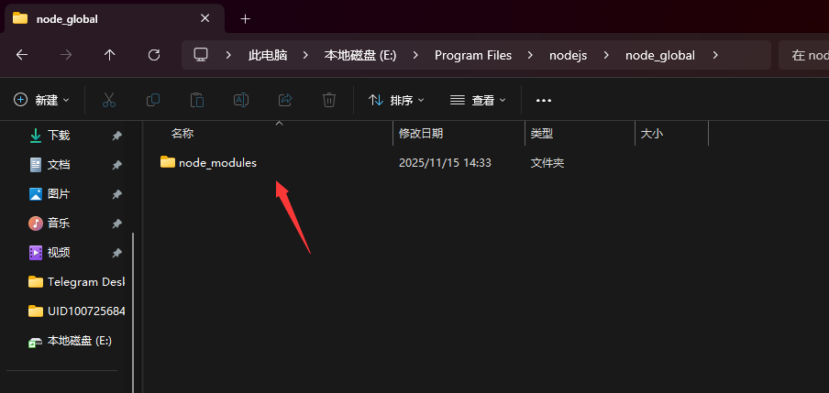Open the 新建 dropdown menu
Screen dimensions: 829x393
pyautogui.click(x=42, y=100)
